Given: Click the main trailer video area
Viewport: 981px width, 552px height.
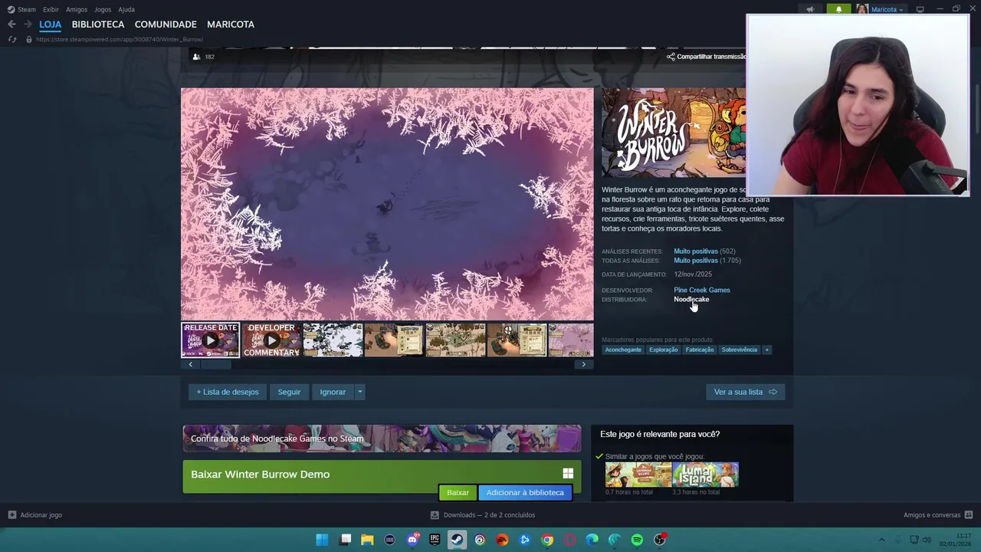Looking at the screenshot, I should coord(387,204).
